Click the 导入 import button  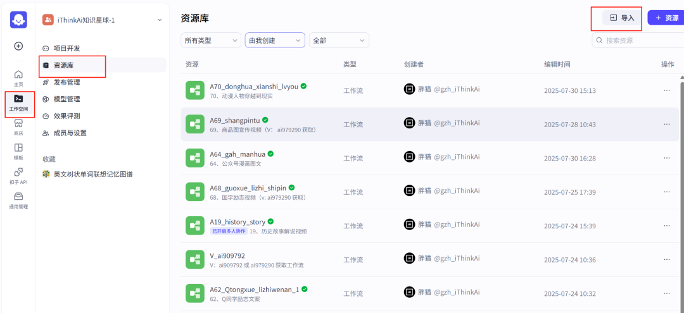coord(622,18)
